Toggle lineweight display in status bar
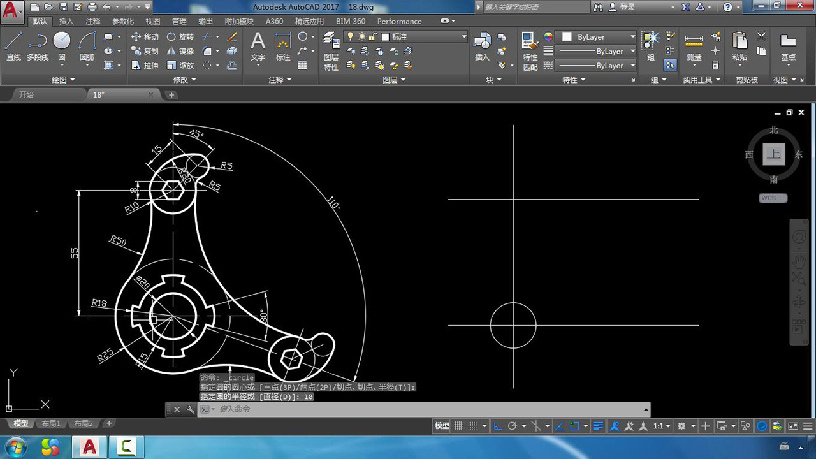 tap(598, 426)
